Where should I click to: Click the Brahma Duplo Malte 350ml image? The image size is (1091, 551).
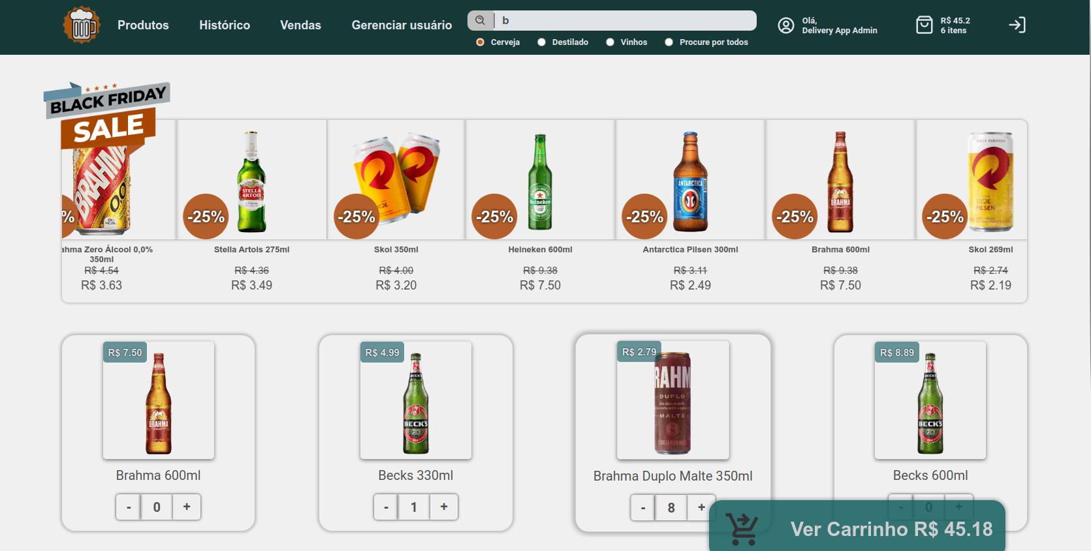pyautogui.click(x=673, y=400)
